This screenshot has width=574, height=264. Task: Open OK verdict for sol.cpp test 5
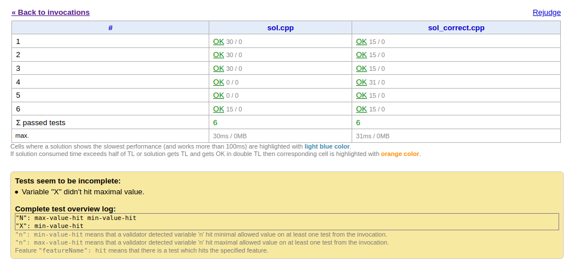pos(218,95)
